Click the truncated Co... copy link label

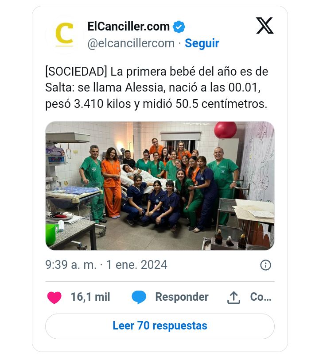(261, 297)
